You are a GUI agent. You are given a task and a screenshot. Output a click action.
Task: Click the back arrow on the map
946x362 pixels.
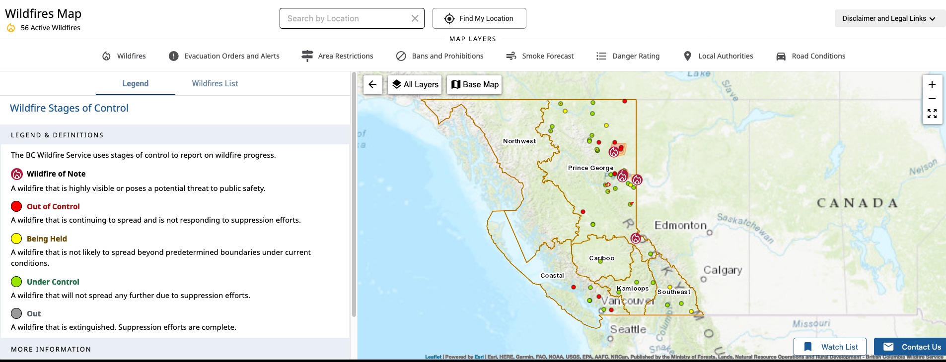click(372, 85)
